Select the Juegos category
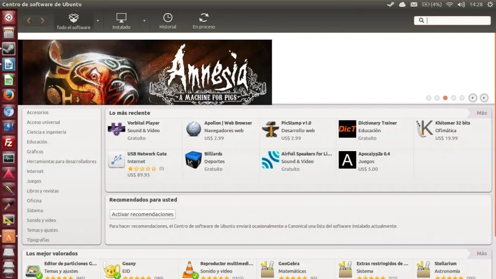Image resolution: width=496 pixels, height=279 pixels. tap(34, 181)
